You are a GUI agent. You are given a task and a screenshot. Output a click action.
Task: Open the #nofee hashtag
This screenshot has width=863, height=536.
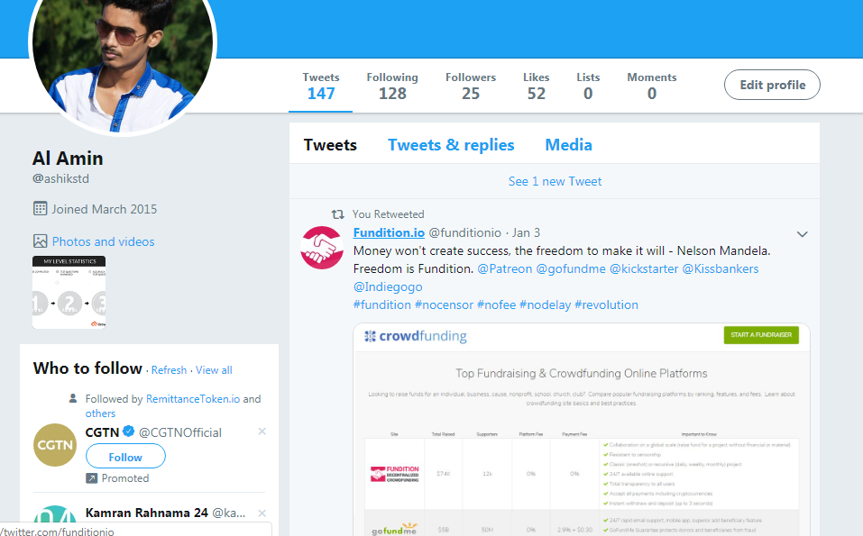tap(497, 305)
